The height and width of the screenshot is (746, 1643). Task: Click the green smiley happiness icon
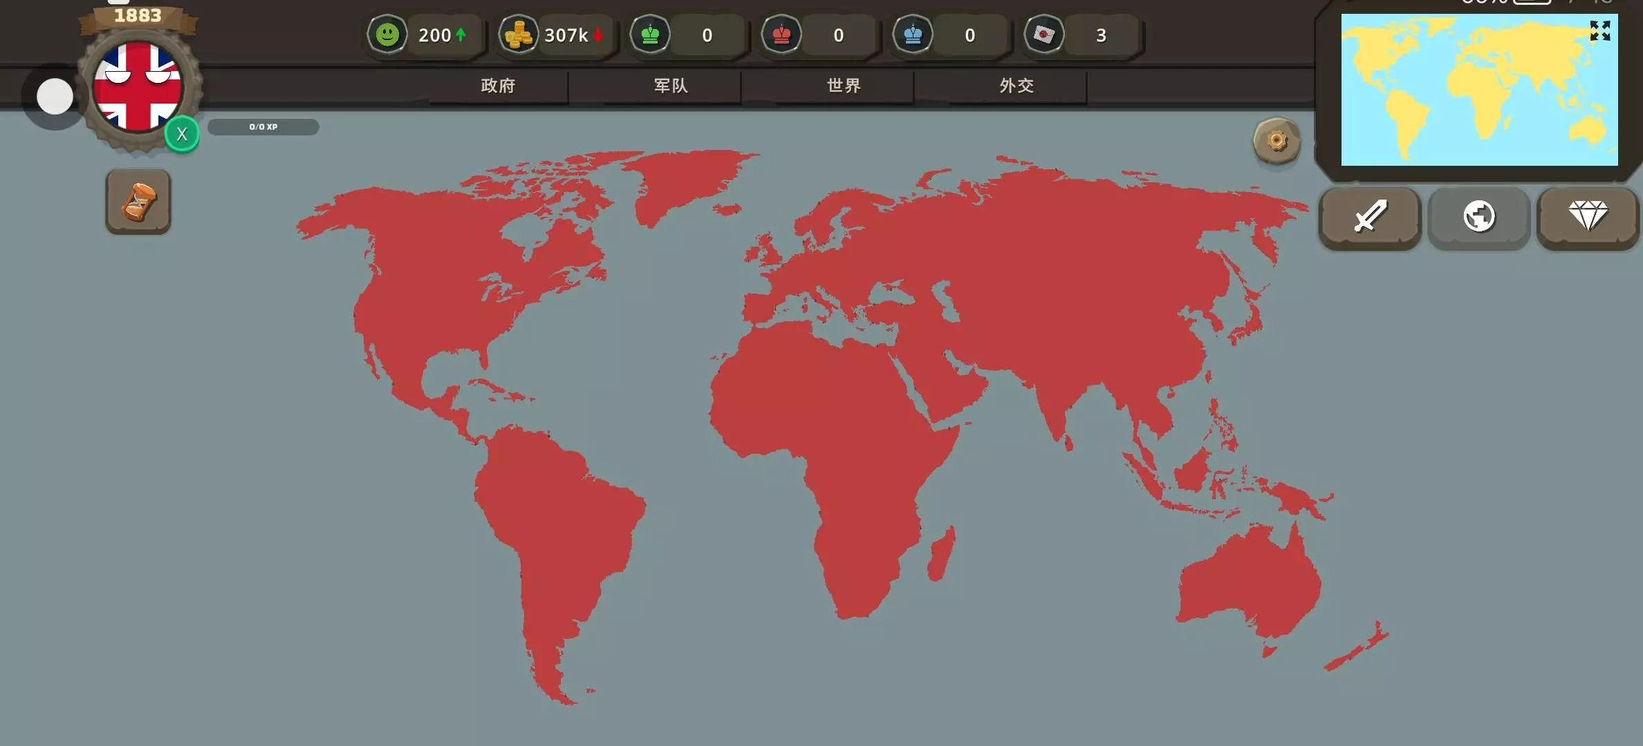(x=387, y=35)
